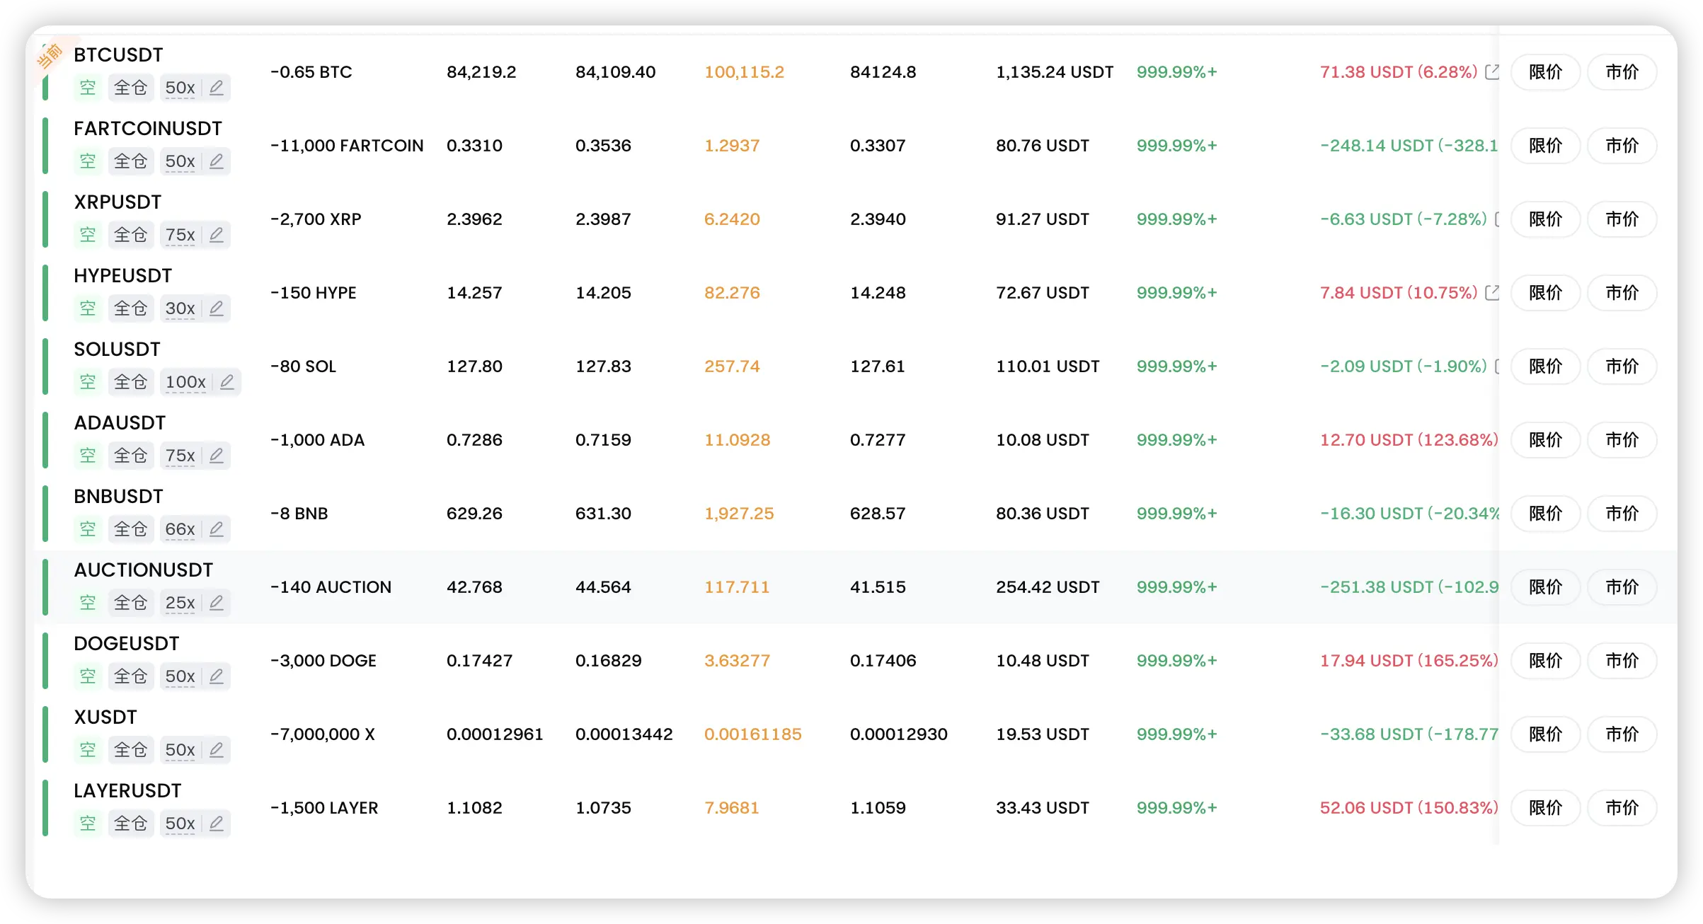Open the XRPUSDT contract name
This screenshot has width=1703, height=924.
pyautogui.click(x=117, y=202)
